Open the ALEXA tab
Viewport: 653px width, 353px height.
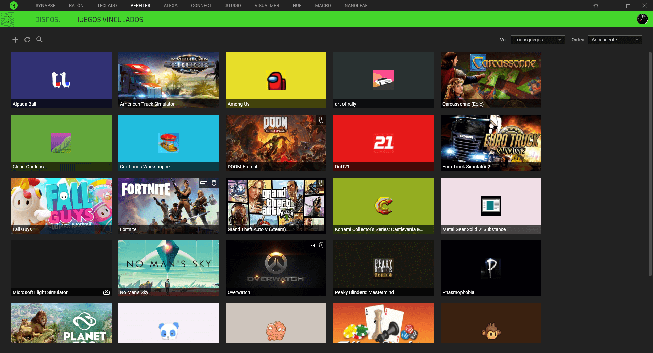(x=171, y=6)
